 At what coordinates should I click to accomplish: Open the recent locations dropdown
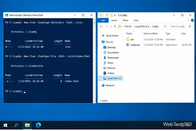tap(111, 27)
